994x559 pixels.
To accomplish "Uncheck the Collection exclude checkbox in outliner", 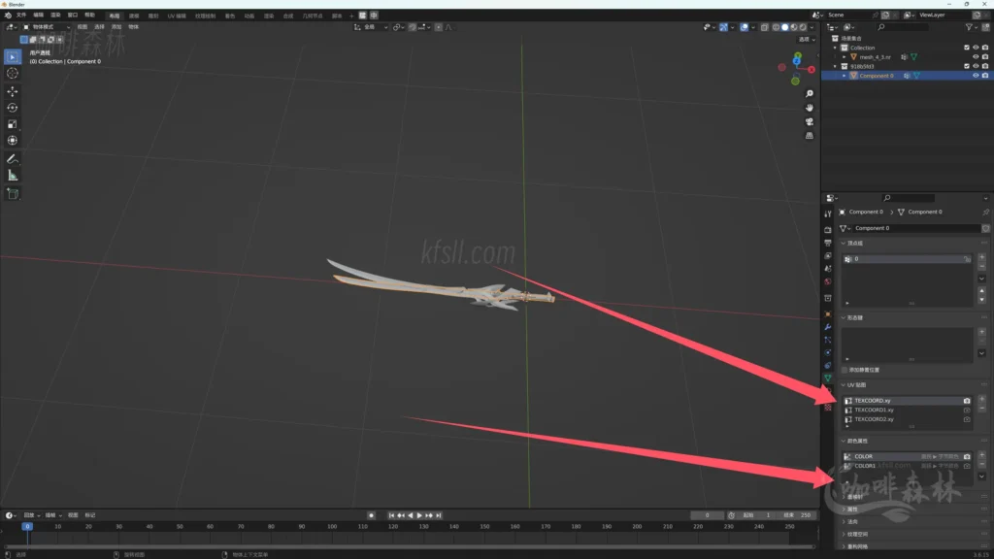I will 966,48.
